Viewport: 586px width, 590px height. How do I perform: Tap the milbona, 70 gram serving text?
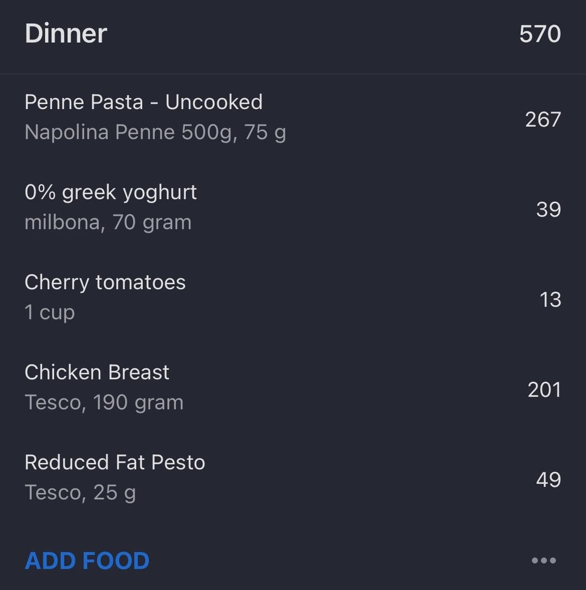(x=108, y=222)
